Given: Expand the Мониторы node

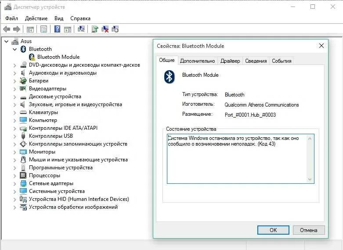Looking at the screenshot, I should (x=14, y=152).
